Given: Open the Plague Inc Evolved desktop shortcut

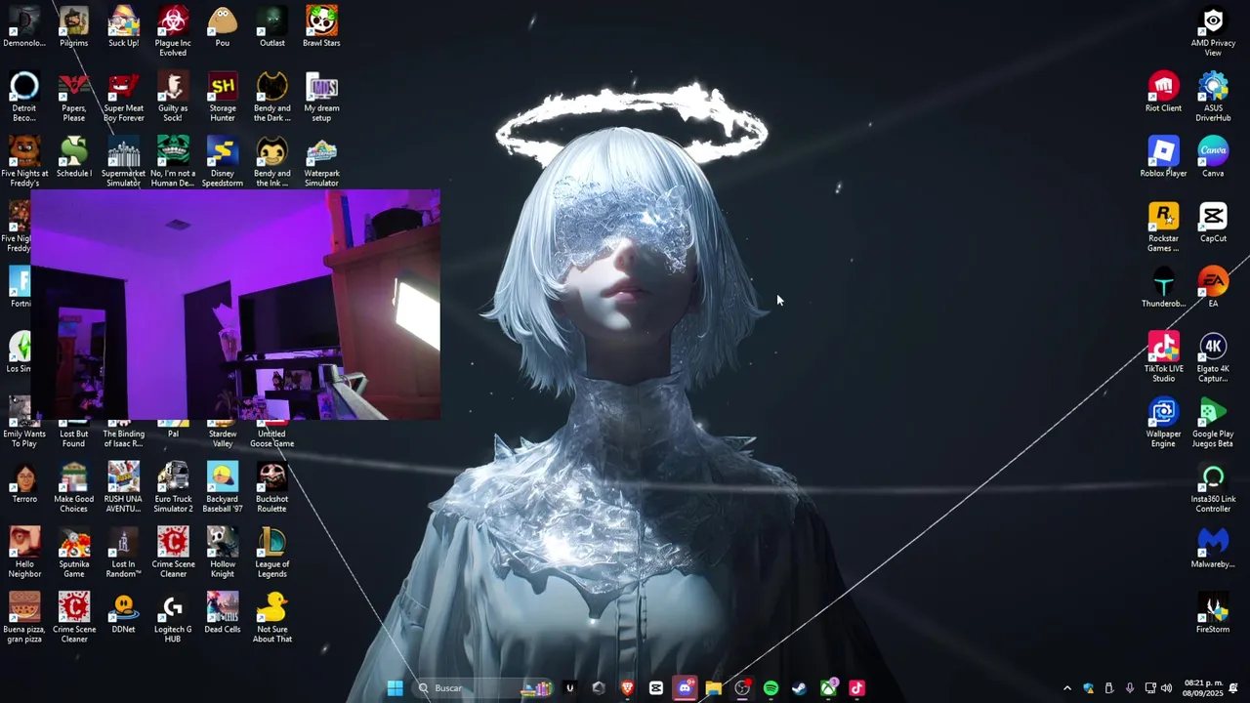Looking at the screenshot, I should [173, 30].
